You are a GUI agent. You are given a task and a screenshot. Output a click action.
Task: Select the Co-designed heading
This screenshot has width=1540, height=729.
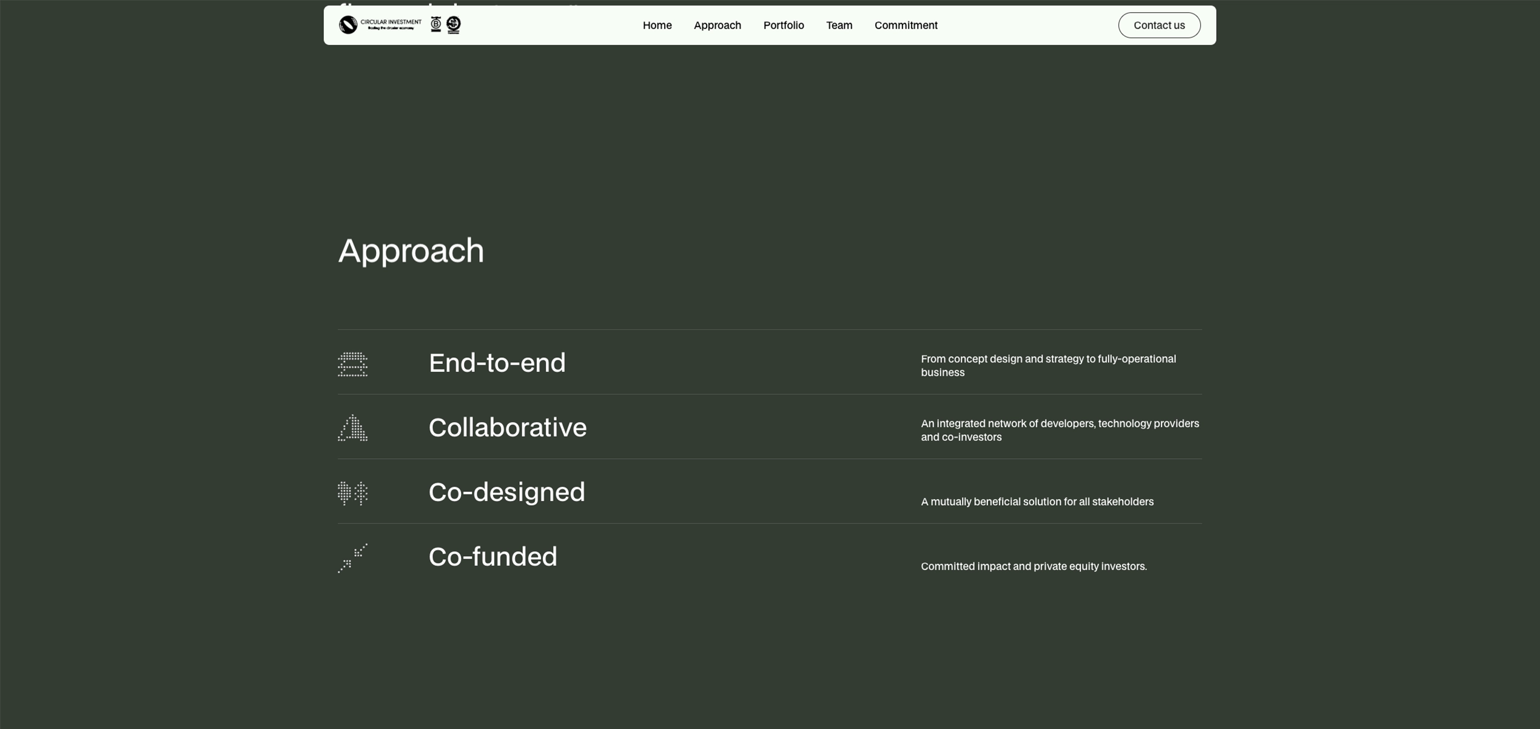(506, 492)
